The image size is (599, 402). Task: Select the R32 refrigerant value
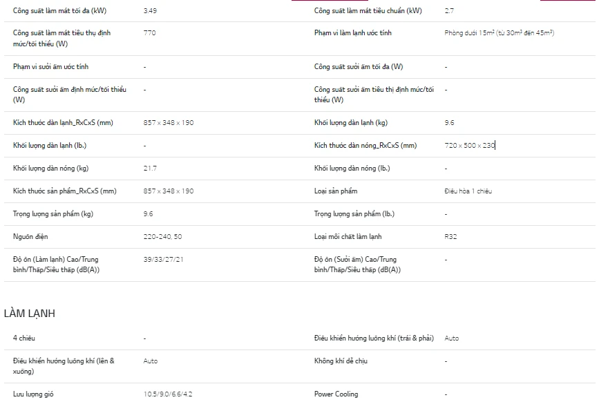click(x=450, y=237)
